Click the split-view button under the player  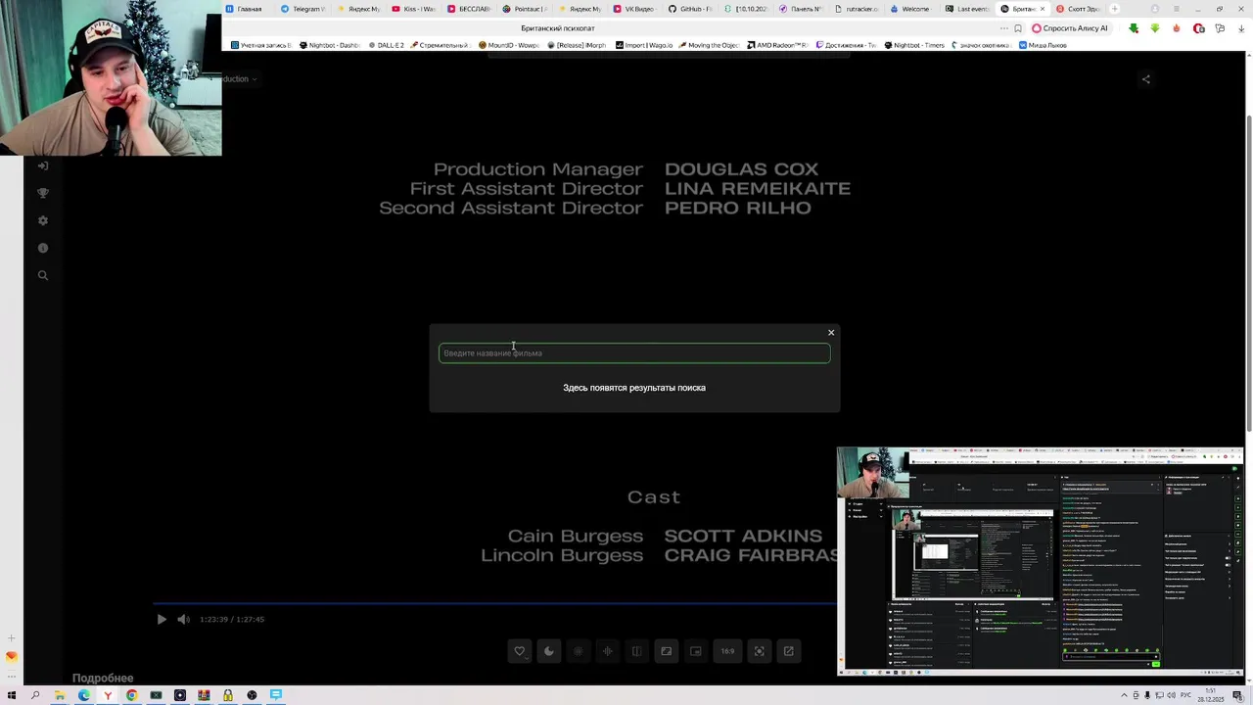[637, 651]
